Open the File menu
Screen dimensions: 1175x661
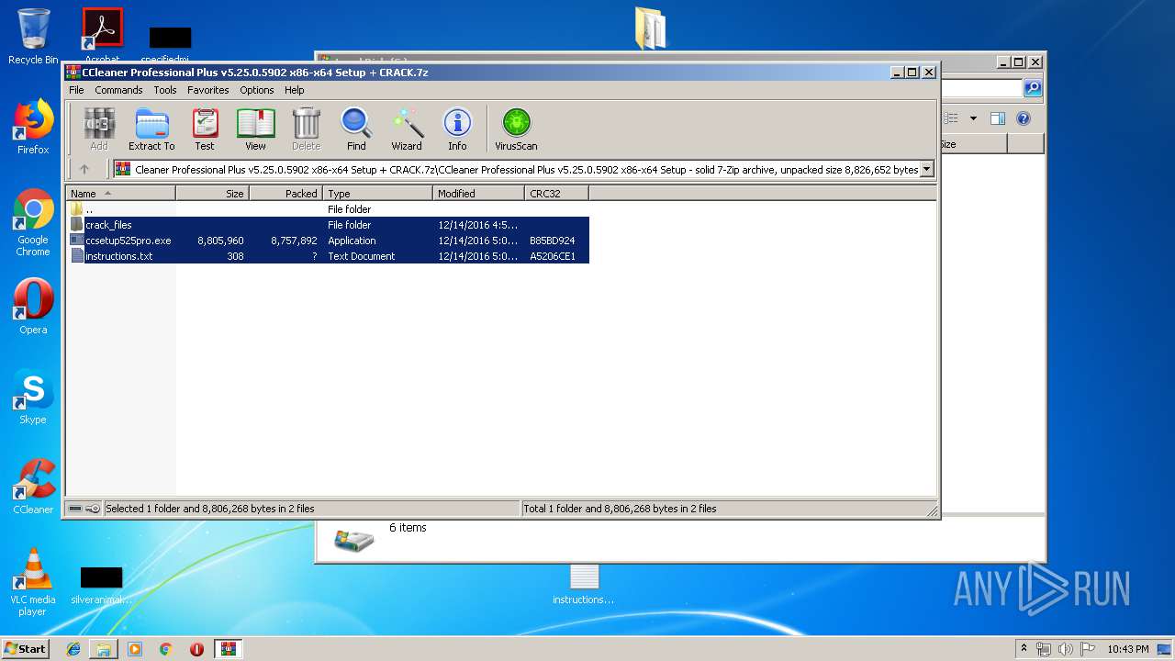[76, 90]
